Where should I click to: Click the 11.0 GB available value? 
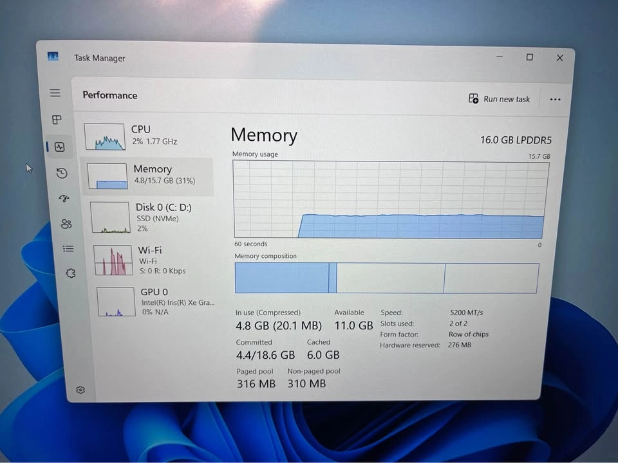tap(353, 325)
